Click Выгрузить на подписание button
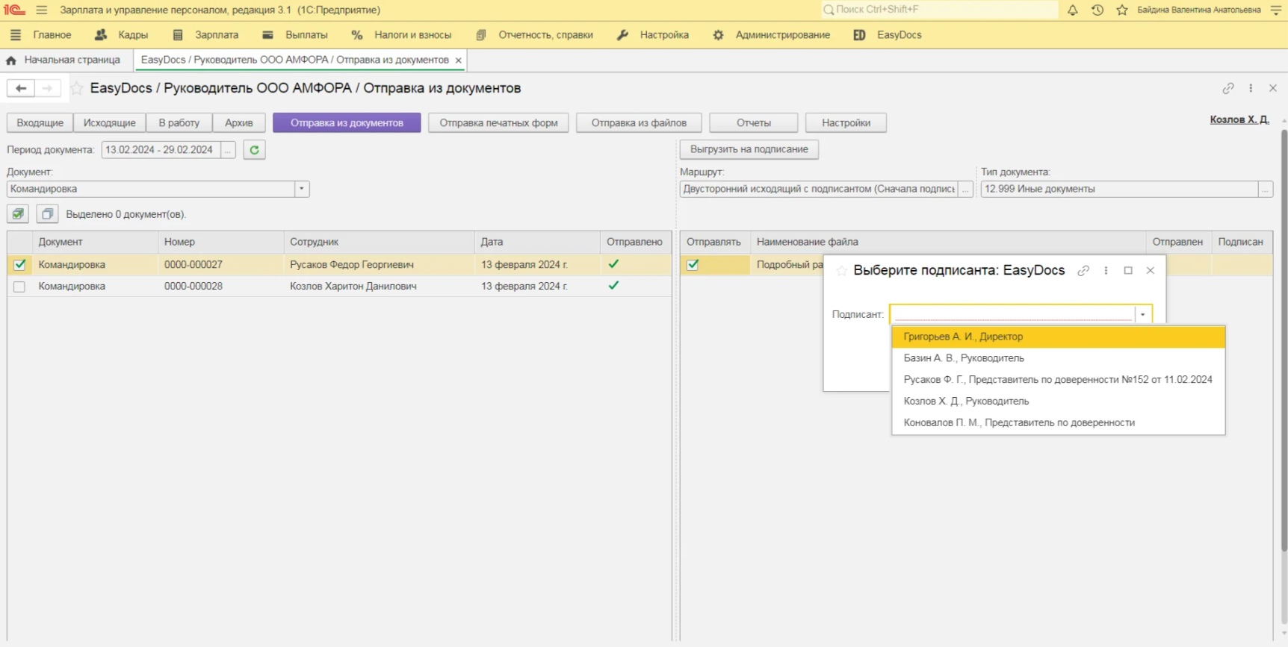This screenshot has width=1288, height=647. point(749,150)
